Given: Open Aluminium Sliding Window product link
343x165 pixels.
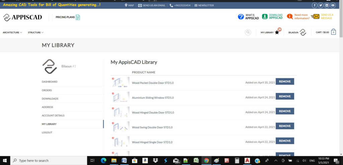Looking at the screenshot, I should [153, 98].
